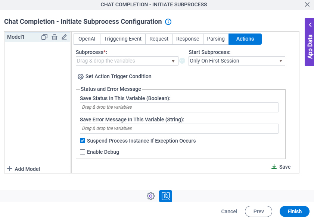Switch to the Triggering Event tab
The image size is (314, 220).
click(x=123, y=39)
